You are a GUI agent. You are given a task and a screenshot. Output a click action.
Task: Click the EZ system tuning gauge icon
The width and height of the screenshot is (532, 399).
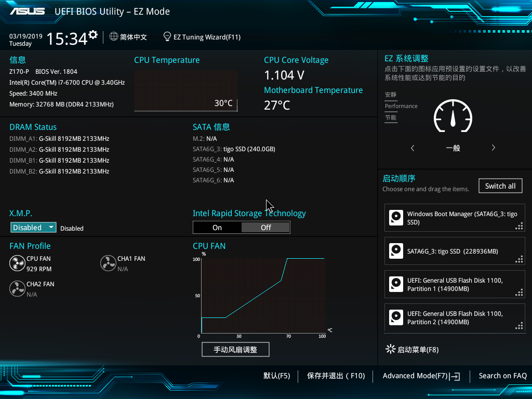coord(453,116)
